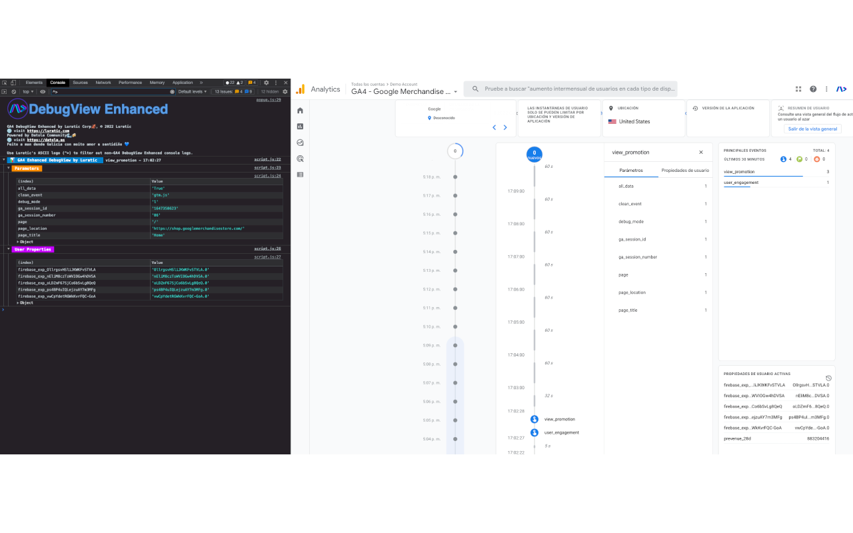Click the Analytics search field
Image resolution: width=853 pixels, height=533 pixels.
coord(571,89)
